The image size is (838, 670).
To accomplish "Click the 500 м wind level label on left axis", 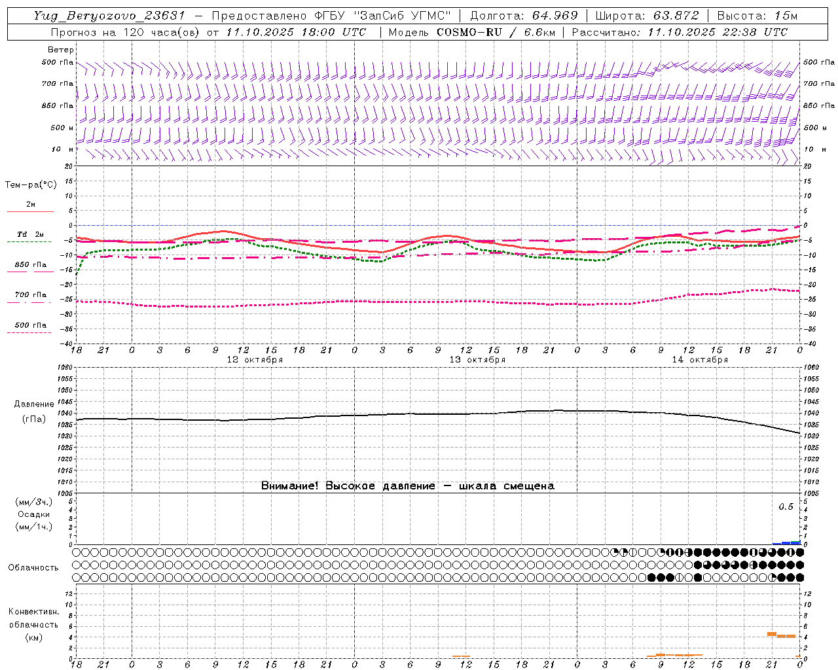I will [62, 128].
